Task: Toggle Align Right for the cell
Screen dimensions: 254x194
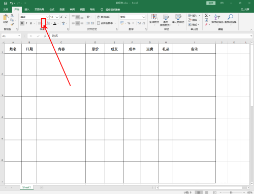Action: tap(82, 23)
